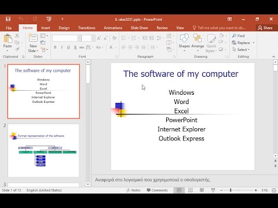Switch to Slide Sorter view
Viewport: 278px width, 208px height.
pyautogui.click(x=191, y=190)
